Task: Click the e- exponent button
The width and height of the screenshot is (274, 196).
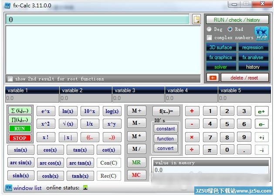Action: tap(261, 124)
